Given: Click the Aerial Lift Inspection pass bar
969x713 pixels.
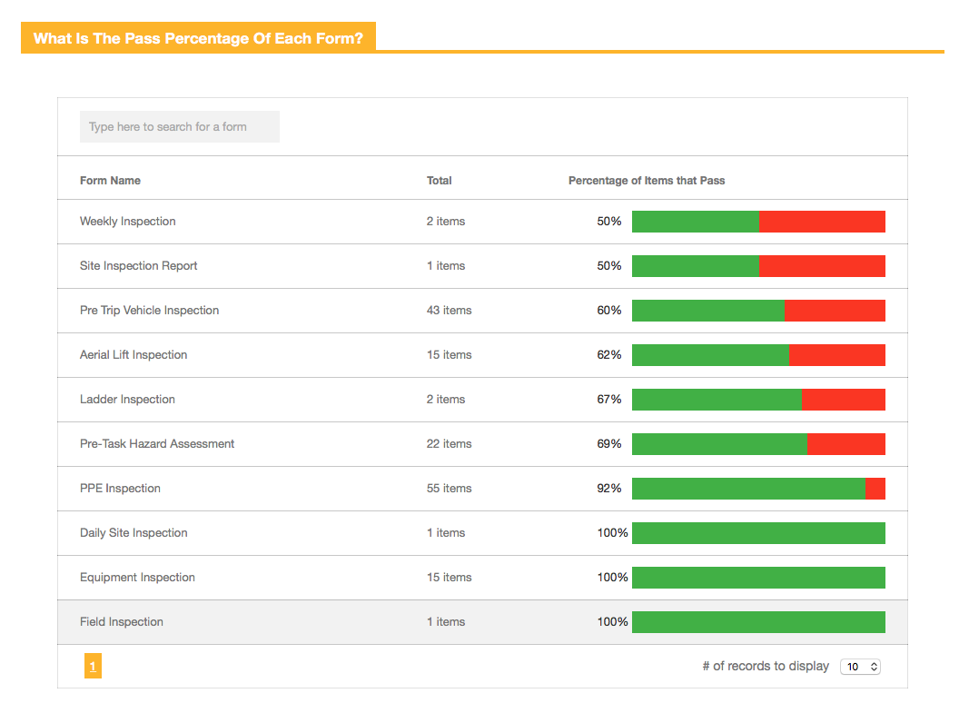Looking at the screenshot, I should (758, 355).
